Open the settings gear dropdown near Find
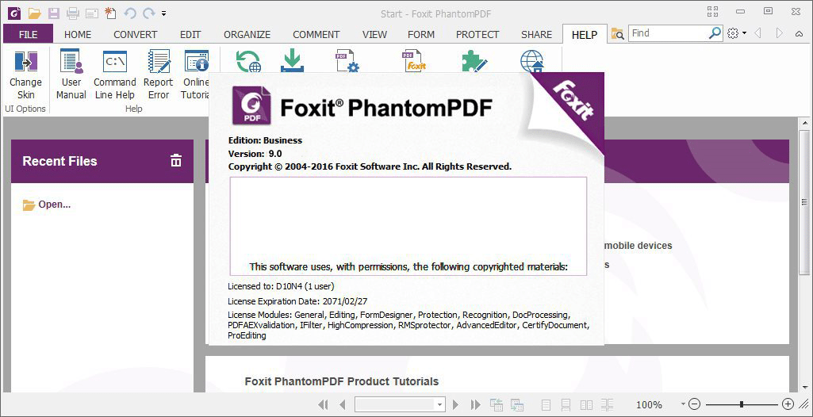813x417 pixels. (x=736, y=33)
